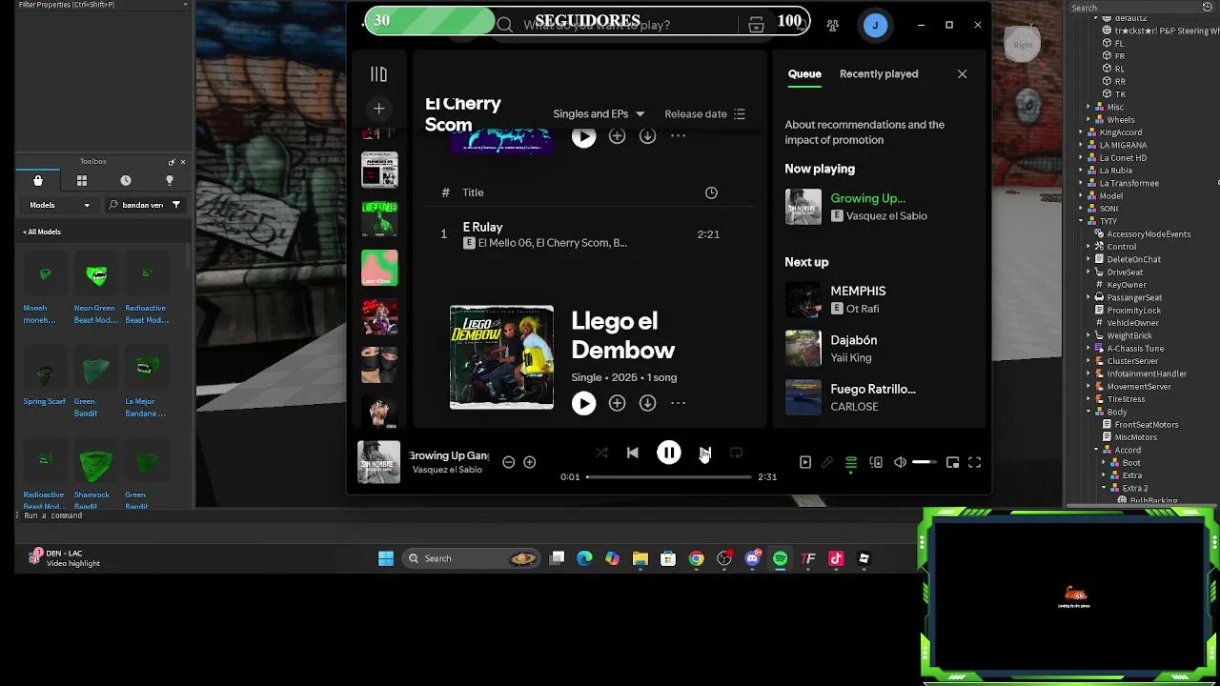Open Discord from the taskbar
The image size is (1220, 686).
coord(753,558)
